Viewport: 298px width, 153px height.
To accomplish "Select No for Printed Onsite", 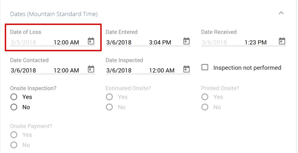I will [205, 107].
